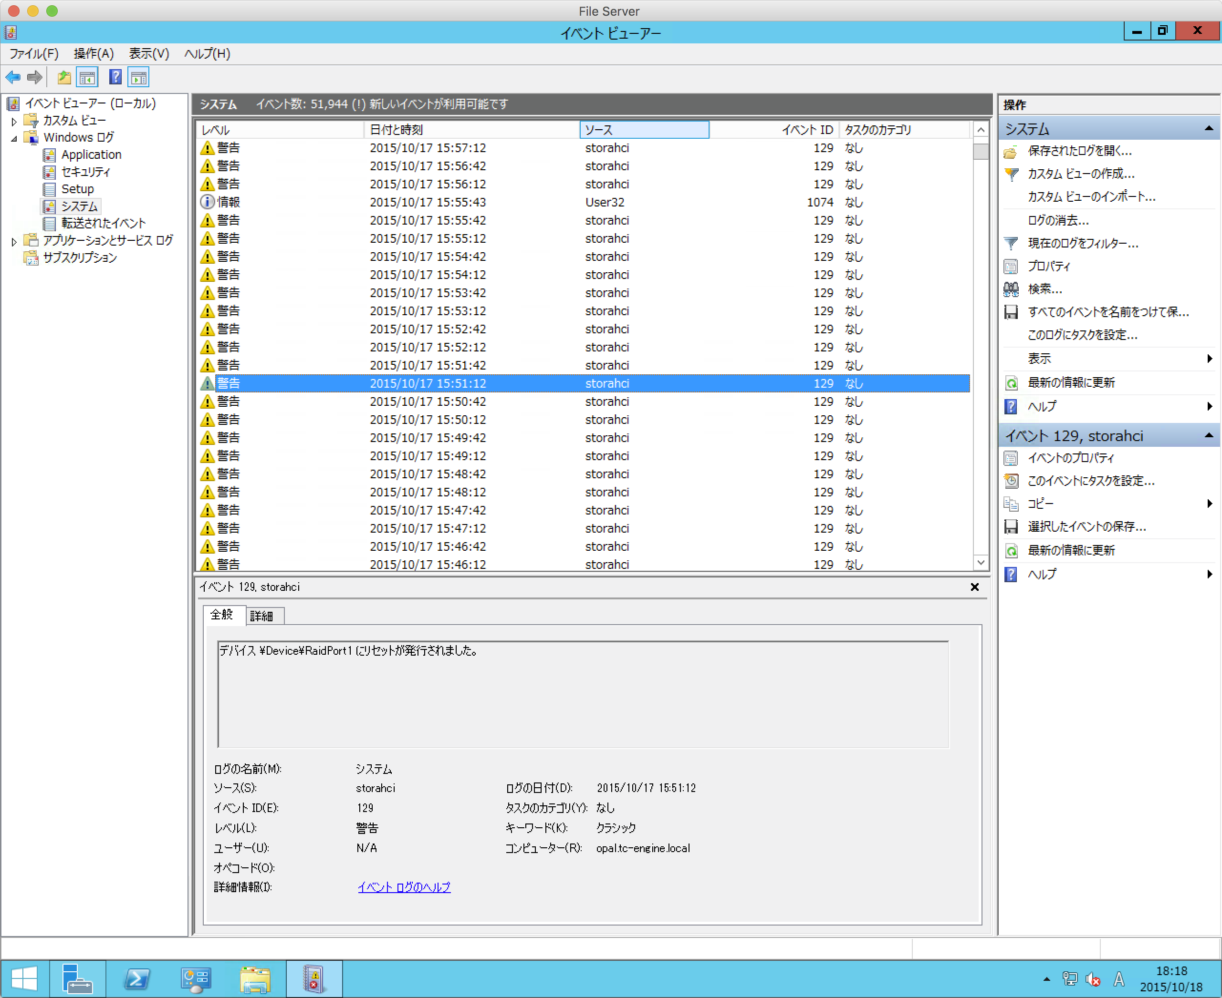Select 転送されたイベント in tree
This screenshot has width=1222, height=998.
click(x=104, y=224)
